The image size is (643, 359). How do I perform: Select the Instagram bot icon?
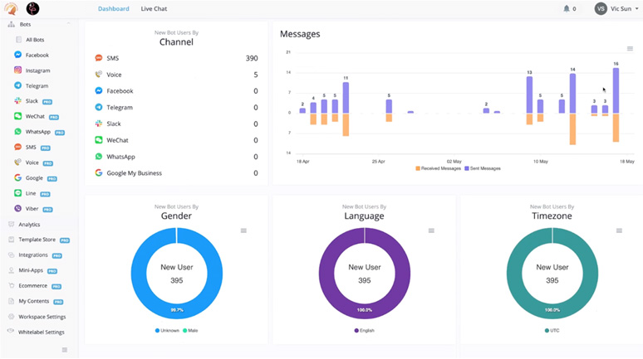point(17,70)
